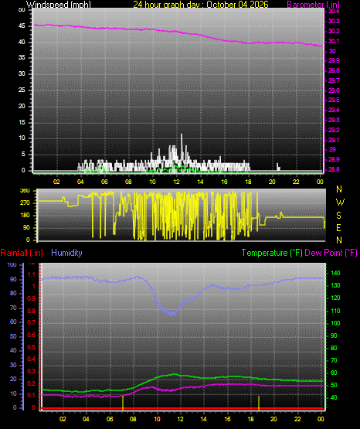
Task: Click the 30.3 barometer axis value
Action: coord(334,21)
